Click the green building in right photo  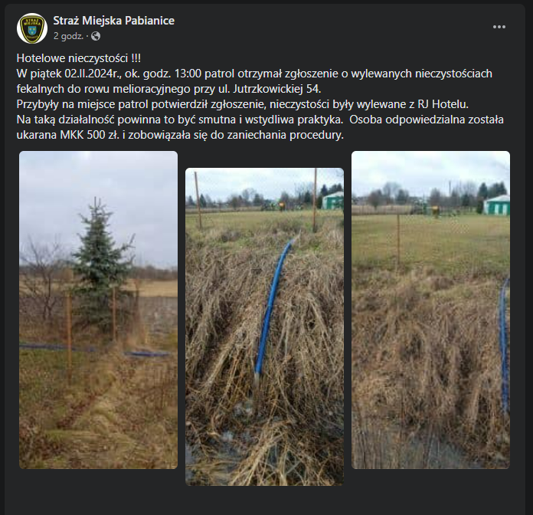(x=497, y=205)
